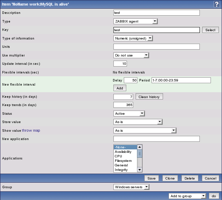Viewport: 222px width, 200px height.
Task: Select Availability in the Applications list
Action: coord(123,152)
